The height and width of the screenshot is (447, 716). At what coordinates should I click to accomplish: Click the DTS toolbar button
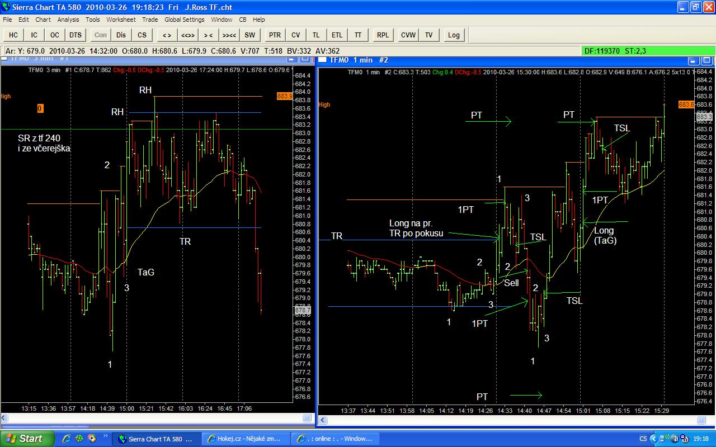(x=76, y=35)
